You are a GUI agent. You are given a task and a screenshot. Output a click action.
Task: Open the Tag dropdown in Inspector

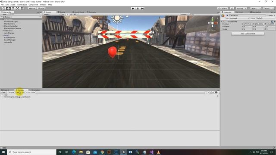(x=239, y=18)
